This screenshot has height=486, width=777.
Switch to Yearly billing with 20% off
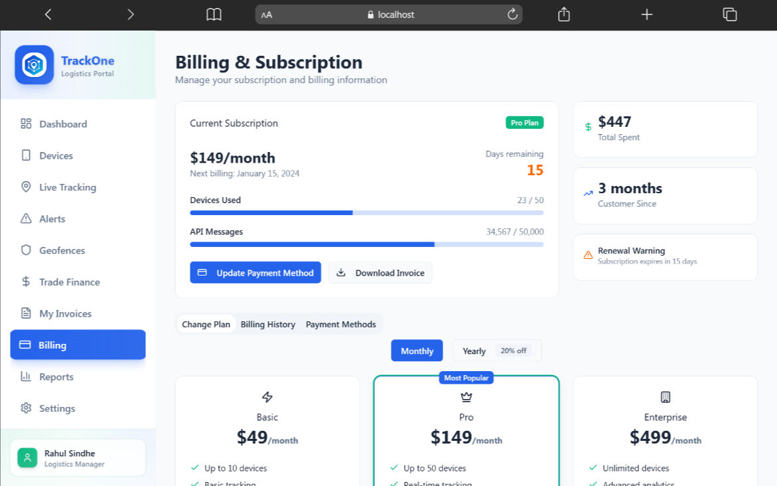pyautogui.click(x=496, y=351)
